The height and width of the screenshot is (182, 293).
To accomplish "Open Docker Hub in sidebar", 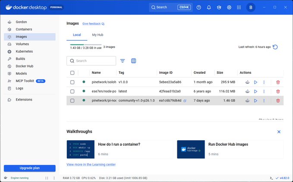I will [29, 66].
